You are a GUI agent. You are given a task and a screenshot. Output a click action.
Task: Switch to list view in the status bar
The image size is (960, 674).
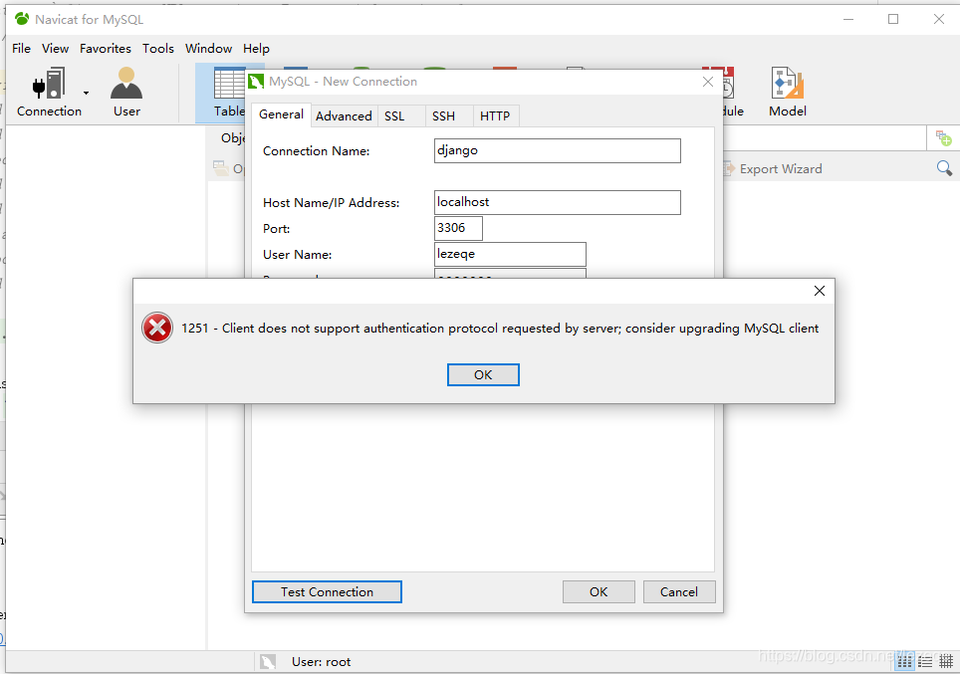coord(924,661)
